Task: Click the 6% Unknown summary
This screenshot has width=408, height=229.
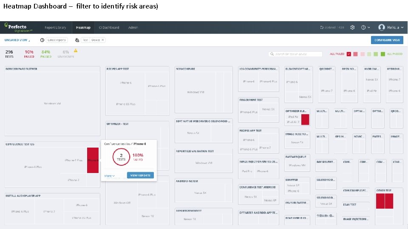Action: coord(65,54)
